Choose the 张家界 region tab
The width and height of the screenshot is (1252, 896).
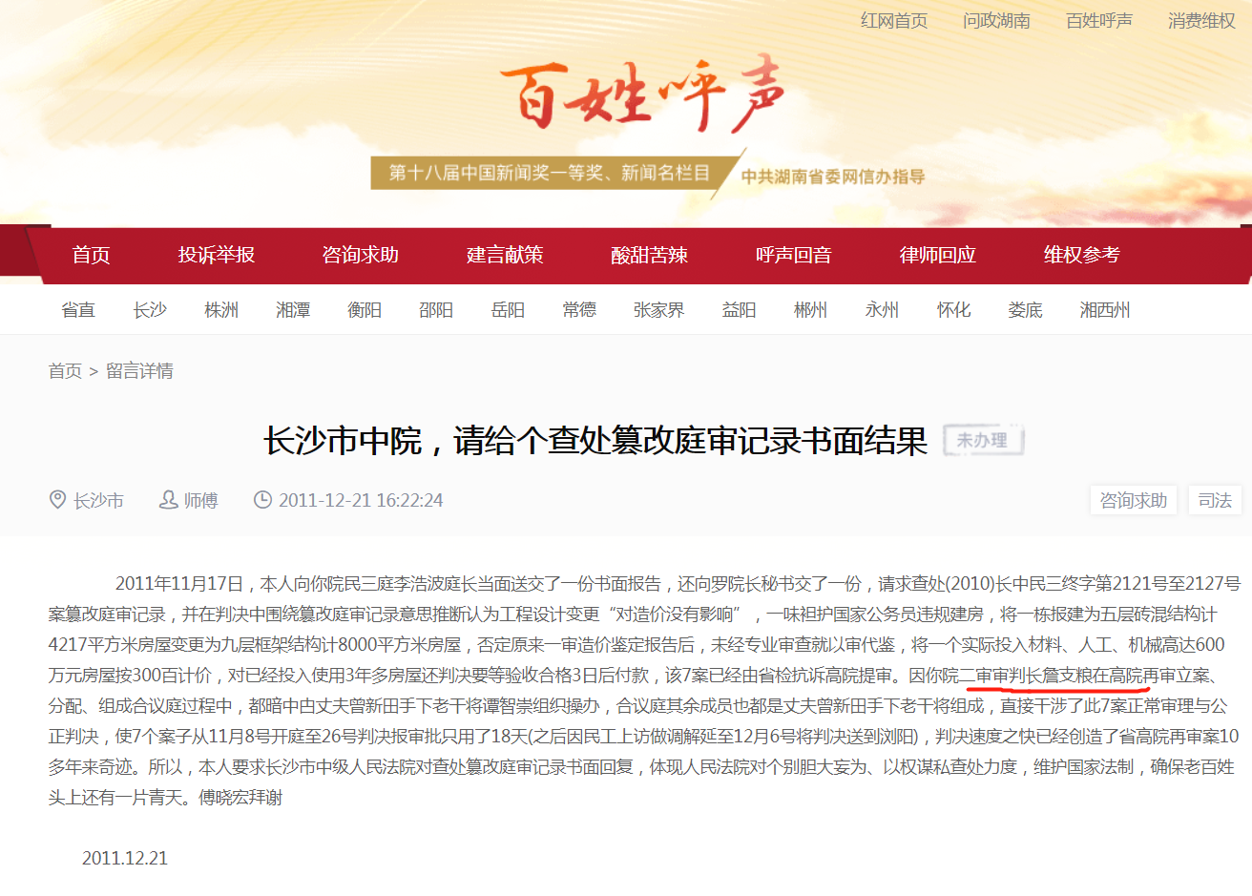click(658, 310)
